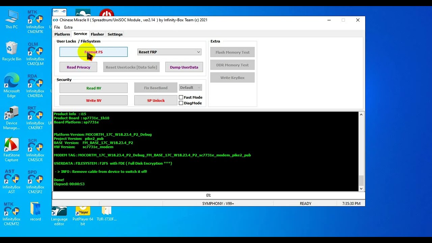432x243 pixels.
Task: Click the HW Version log line
Action: [83, 147]
